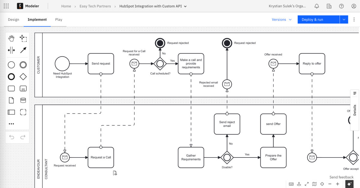This screenshot has width=360, height=188.
Task: Pick the start event from palette
Action: [x=11, y=65]
